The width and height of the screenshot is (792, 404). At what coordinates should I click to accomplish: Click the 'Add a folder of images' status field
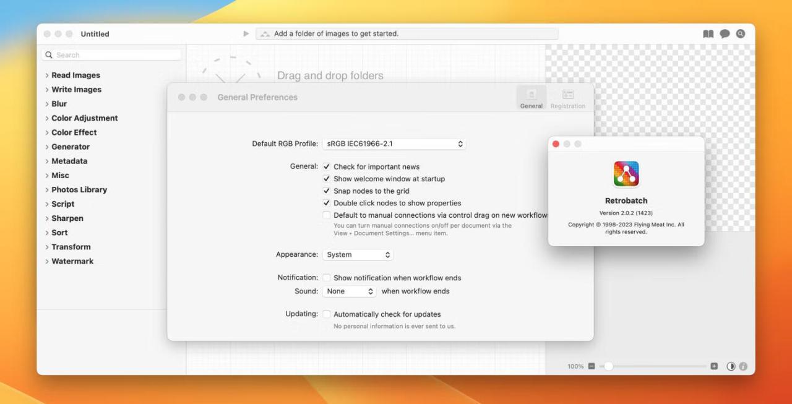click(407, 34)
